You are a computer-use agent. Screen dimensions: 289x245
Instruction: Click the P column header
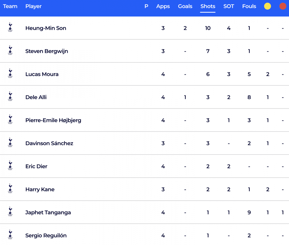point(146,6)
